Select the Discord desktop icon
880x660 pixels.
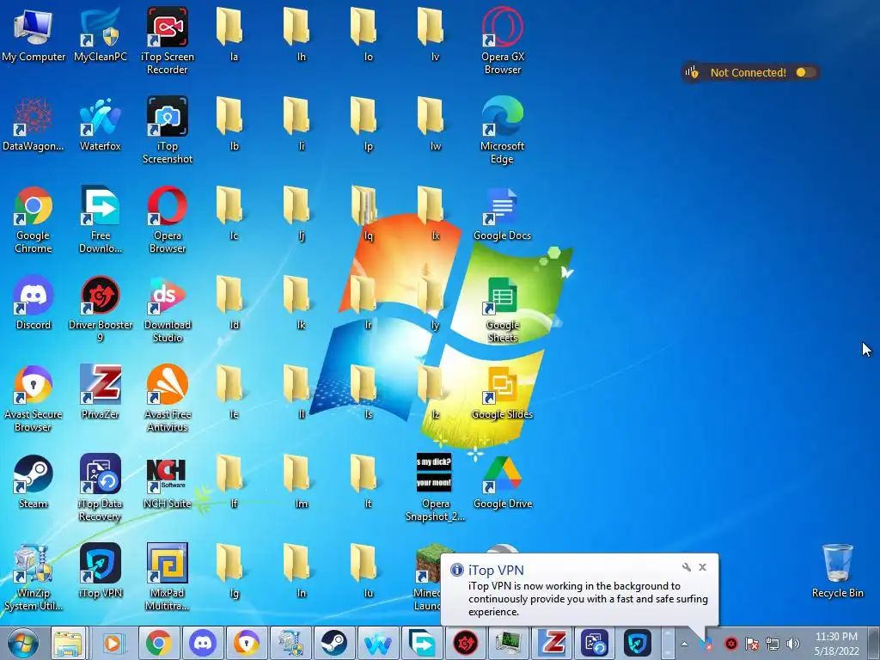point(34,302)
